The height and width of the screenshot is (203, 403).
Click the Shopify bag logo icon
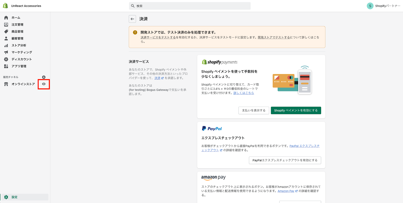(5, 6)
